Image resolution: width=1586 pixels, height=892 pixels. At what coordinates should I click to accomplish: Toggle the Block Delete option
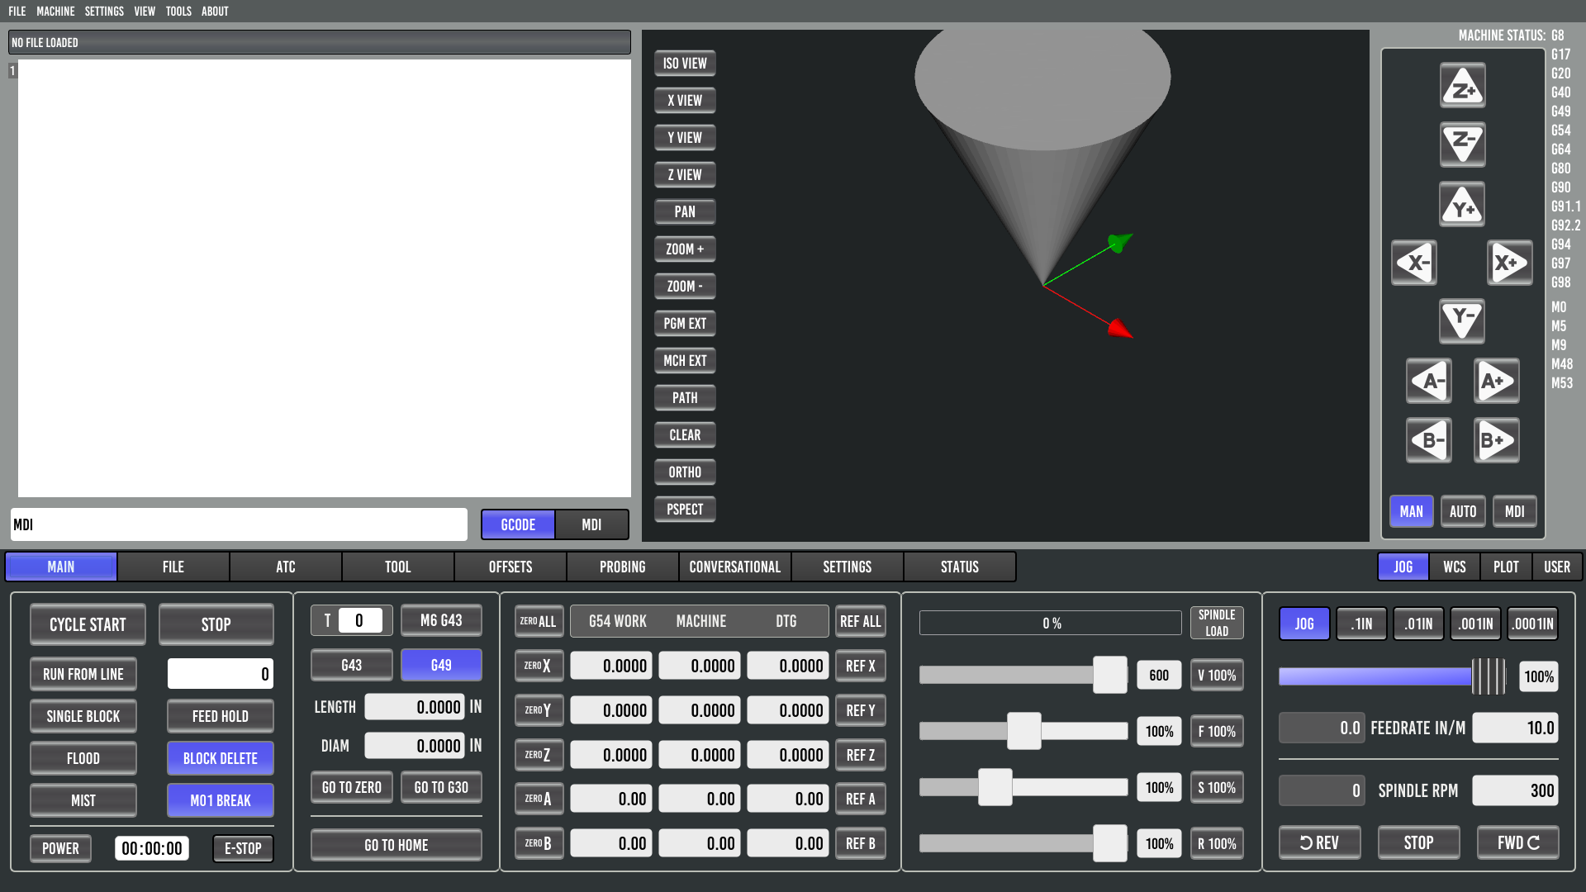click(220, 758)
